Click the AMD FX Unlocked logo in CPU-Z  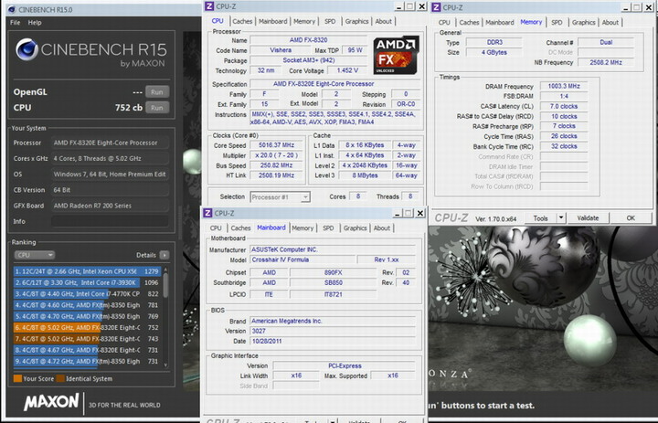pyautogui.click(x=396, y=56)
